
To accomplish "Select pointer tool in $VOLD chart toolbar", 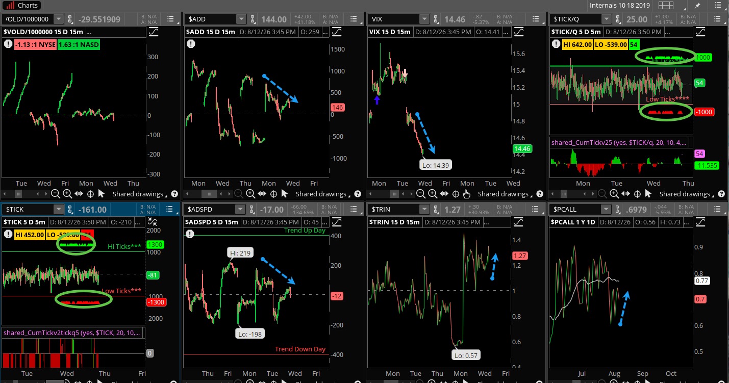I will point(101,194).
